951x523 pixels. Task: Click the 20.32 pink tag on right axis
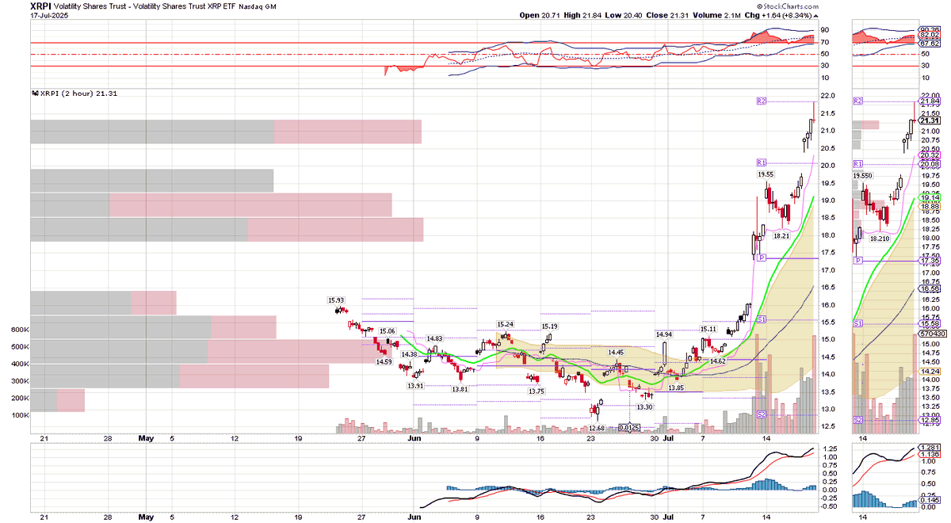point(929,155)
